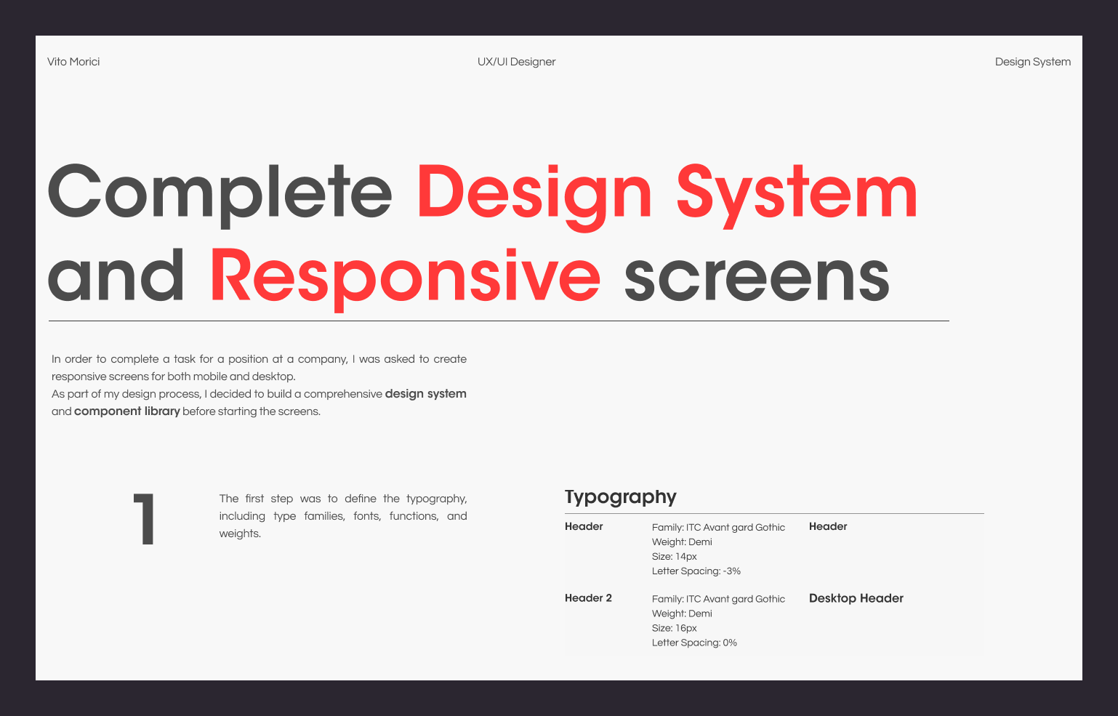Image resolution: width=1118 pixels, height=716 pixels.
Task: Click the intro line starting "In order to complete"
Action: pos(259,359)
